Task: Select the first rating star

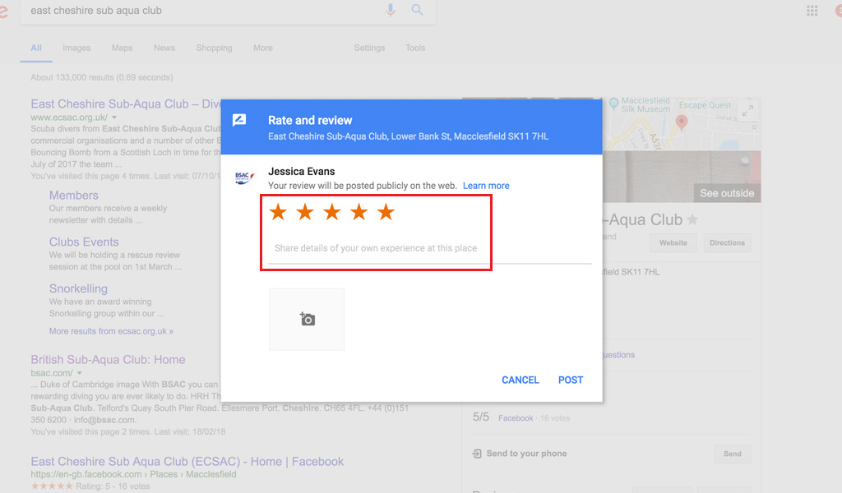Action: pos(278,213)
